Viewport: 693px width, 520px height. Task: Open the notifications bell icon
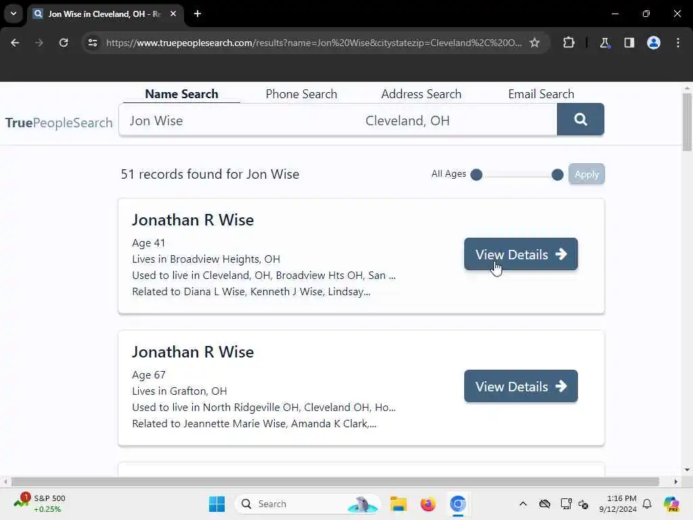pos(647,504)
